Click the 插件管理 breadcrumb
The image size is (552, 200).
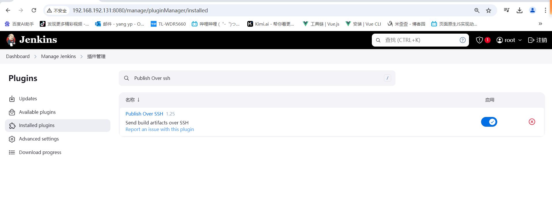(x=96, y=56)
